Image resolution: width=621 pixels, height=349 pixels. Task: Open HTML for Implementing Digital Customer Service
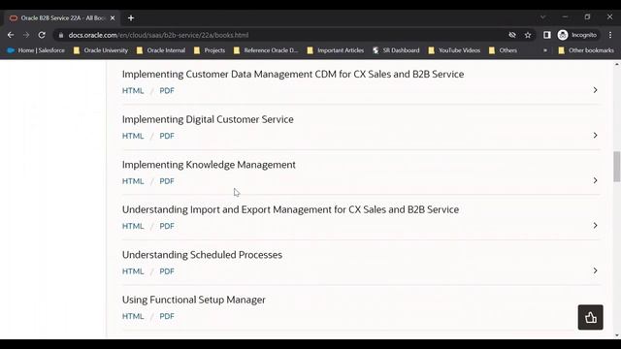[x=133, y=136]
